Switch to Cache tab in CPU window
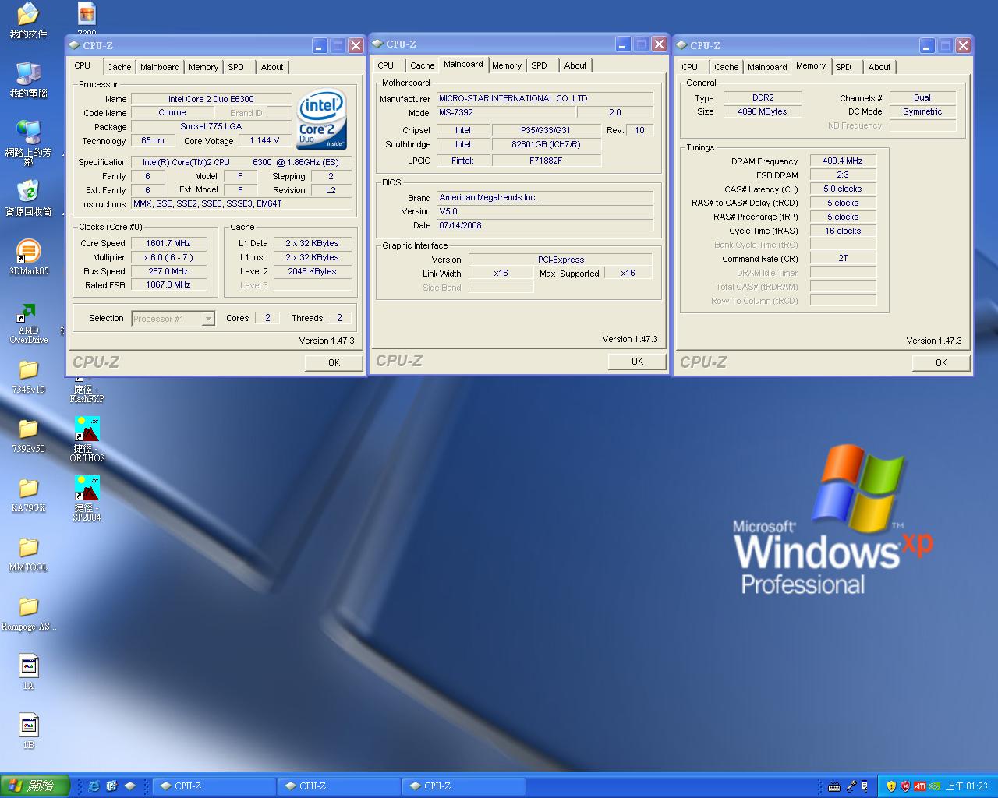This screenshot has width=998, height=798. point(119,67)
